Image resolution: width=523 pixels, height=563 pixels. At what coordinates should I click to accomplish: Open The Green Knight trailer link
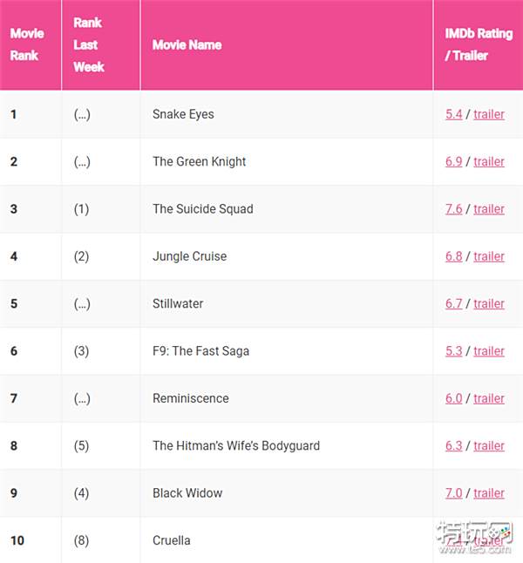489,161
